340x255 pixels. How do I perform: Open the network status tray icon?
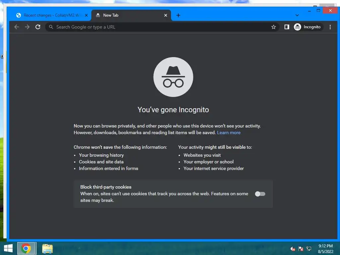[x=309, y=249]
